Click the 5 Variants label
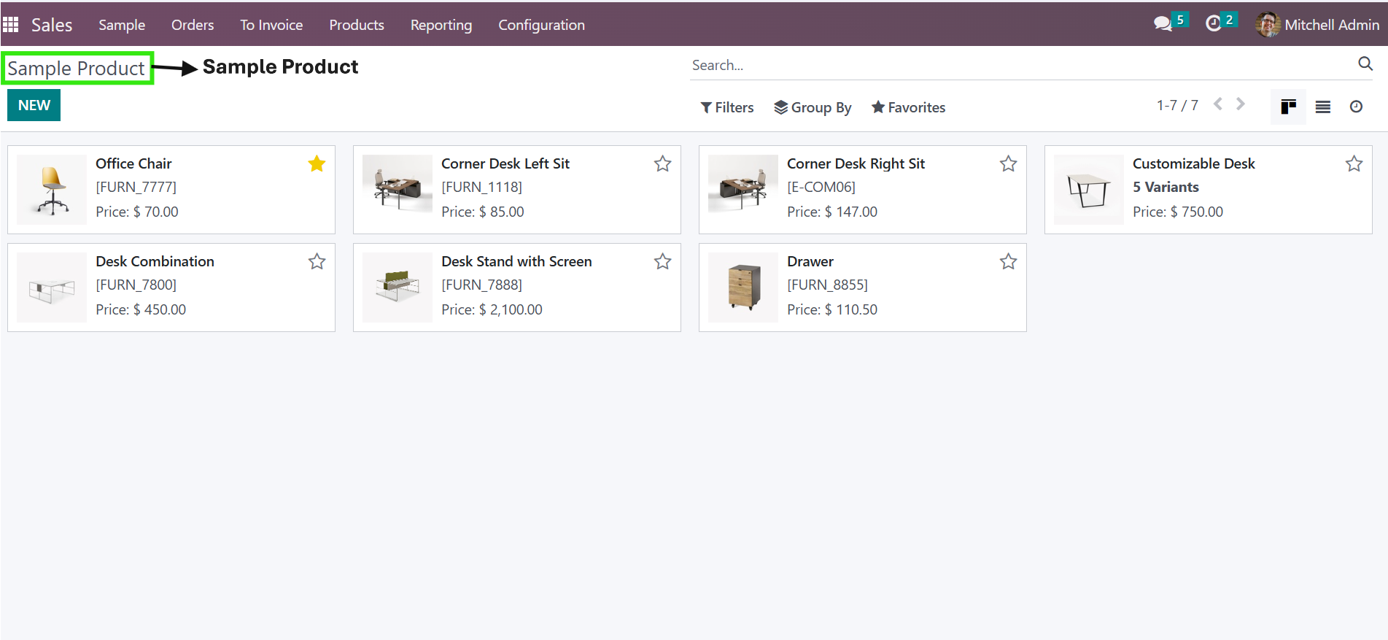 pyautogui.click(x=1166, y=187)
